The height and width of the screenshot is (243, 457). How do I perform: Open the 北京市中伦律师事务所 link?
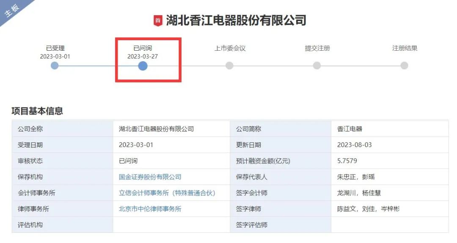(150, 209)
